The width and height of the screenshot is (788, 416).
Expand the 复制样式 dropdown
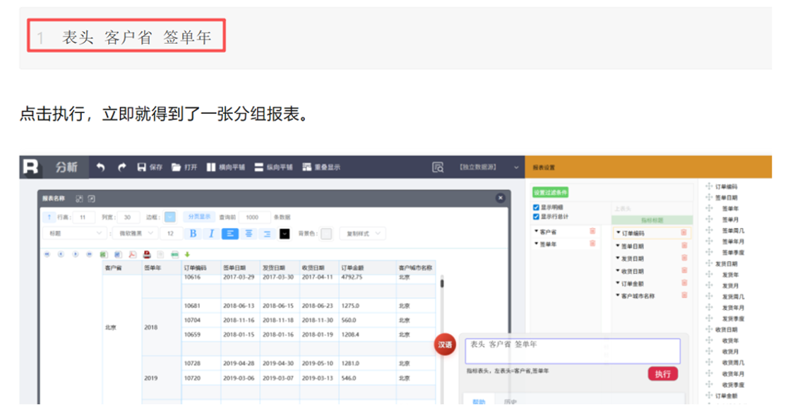tap(362, 234)
